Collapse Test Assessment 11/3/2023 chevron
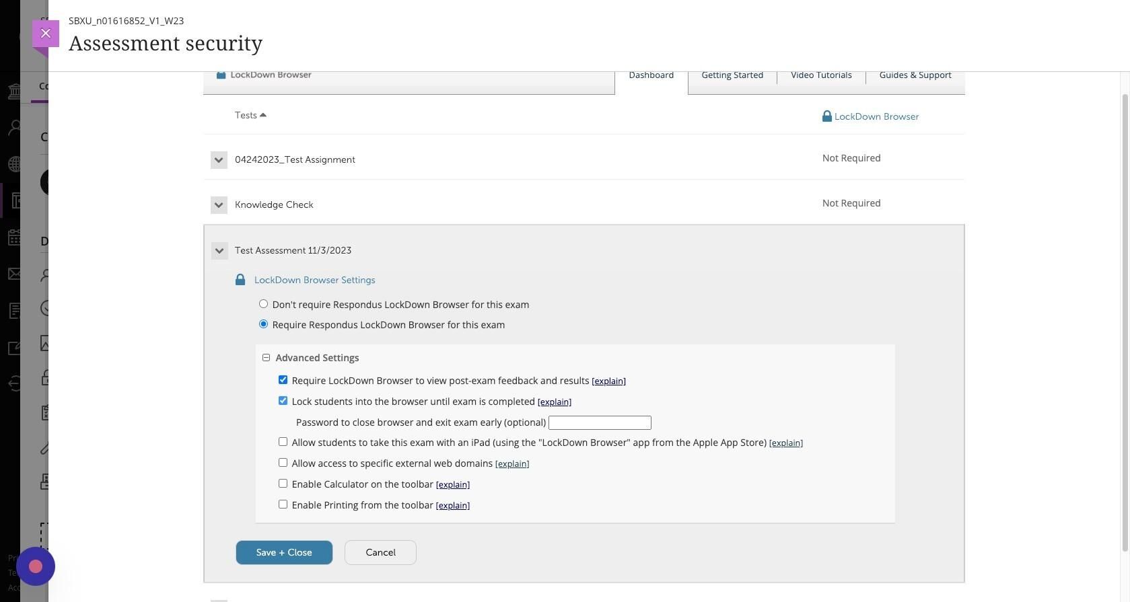This screenshot has height=602, width=1130. (x=219, y=251)
